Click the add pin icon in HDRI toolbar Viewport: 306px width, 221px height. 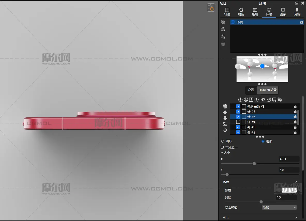tap(240, 100)
